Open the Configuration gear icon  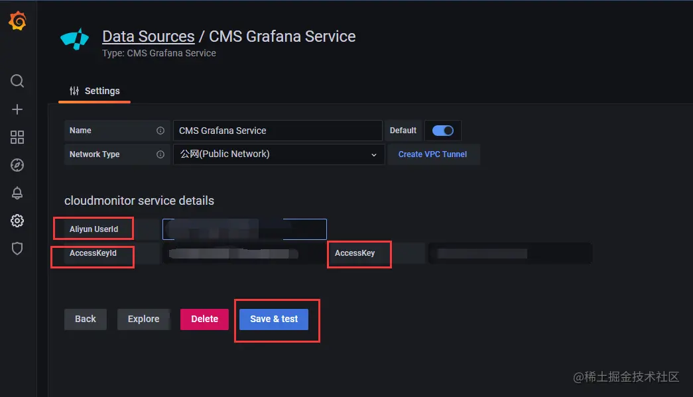pos(17,221)
